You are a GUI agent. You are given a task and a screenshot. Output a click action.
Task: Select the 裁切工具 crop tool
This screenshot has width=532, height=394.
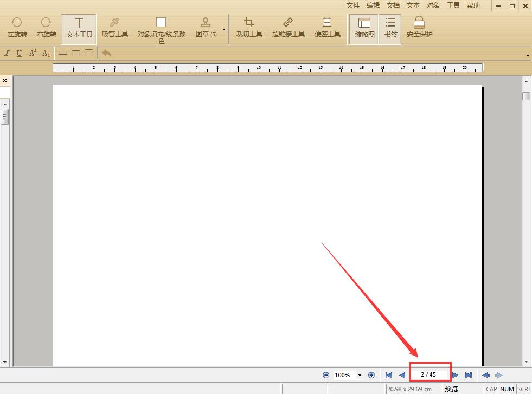coord(249,23)
